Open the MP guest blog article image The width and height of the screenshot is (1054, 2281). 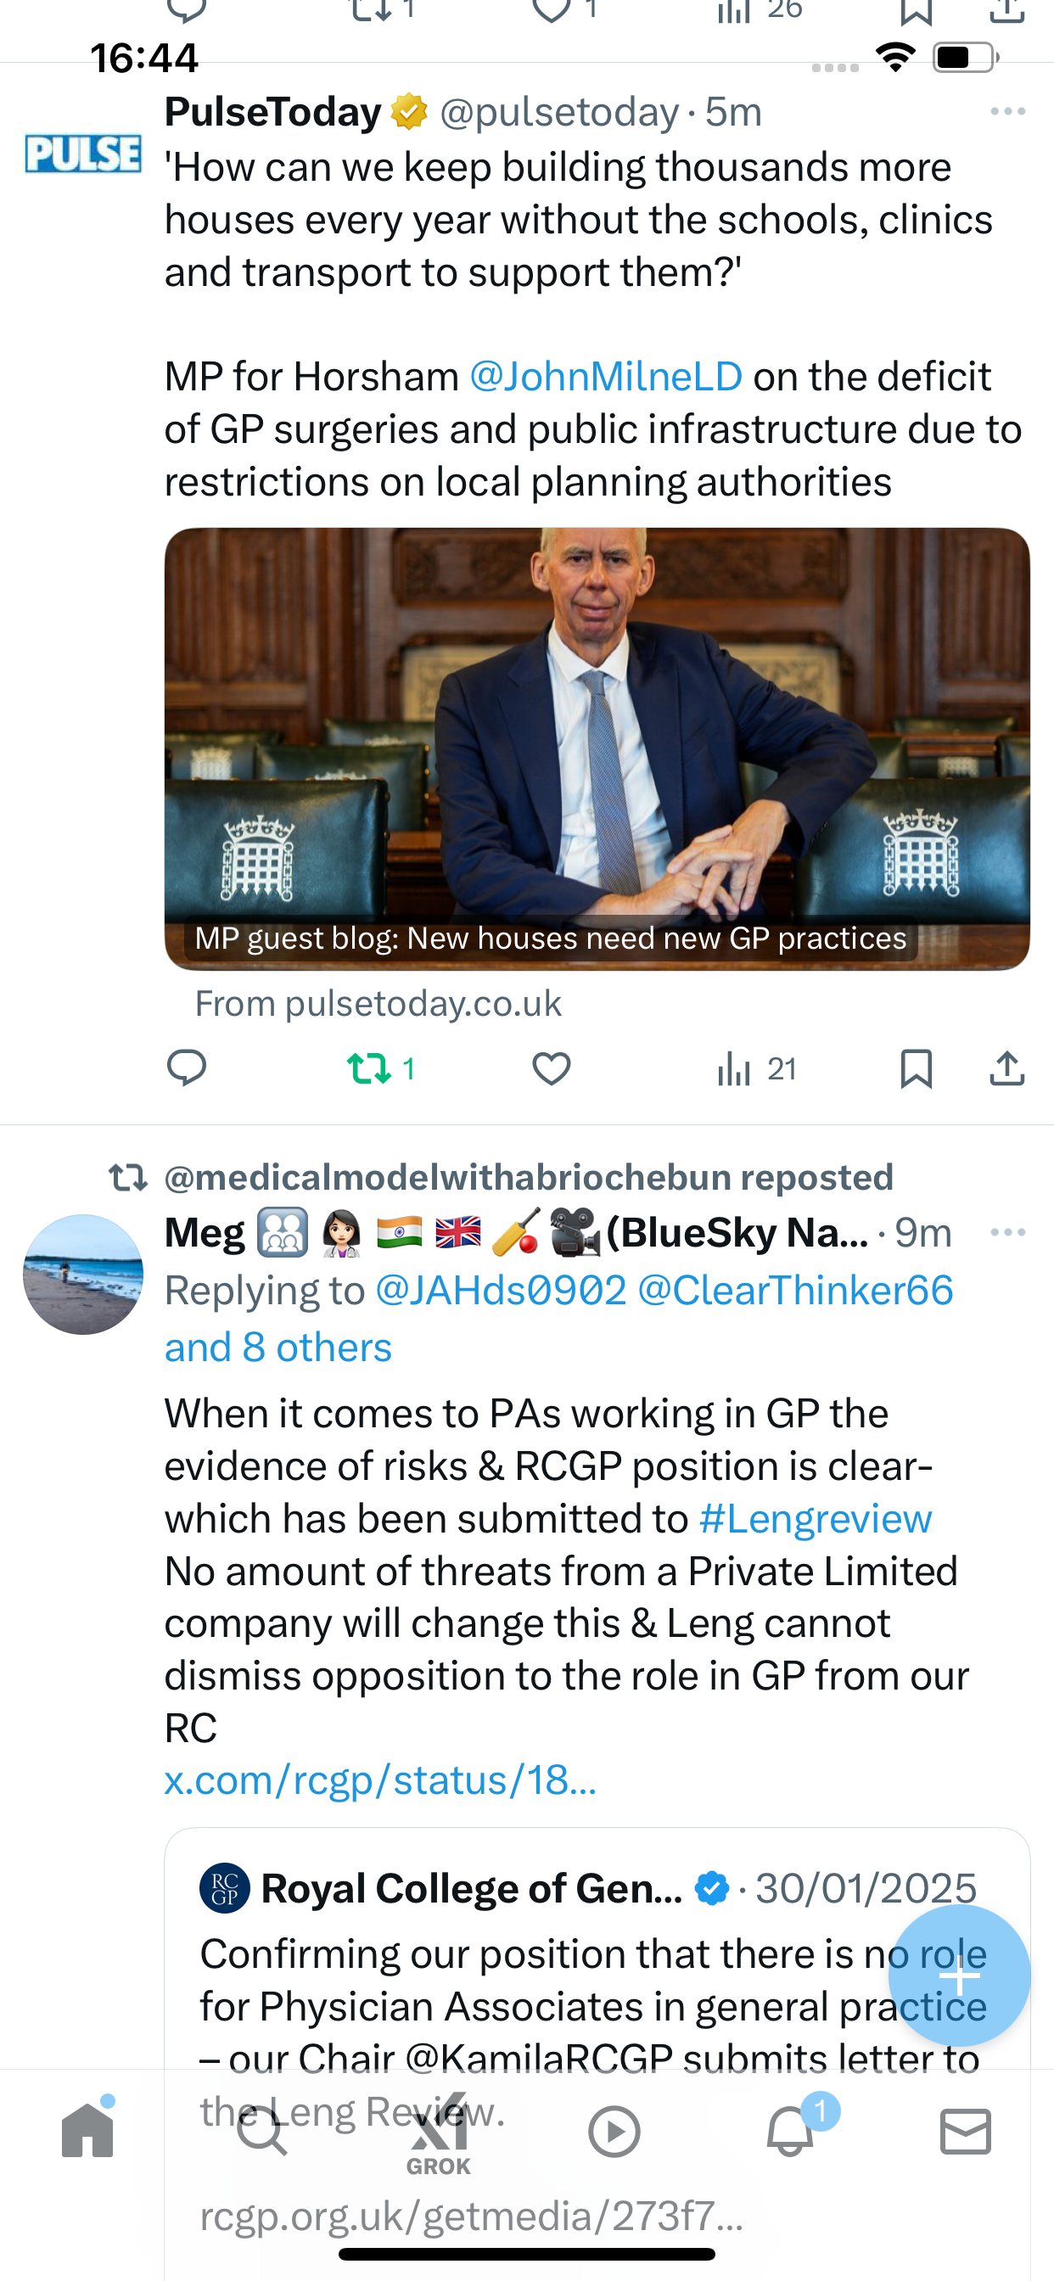[x=597, y=748]
